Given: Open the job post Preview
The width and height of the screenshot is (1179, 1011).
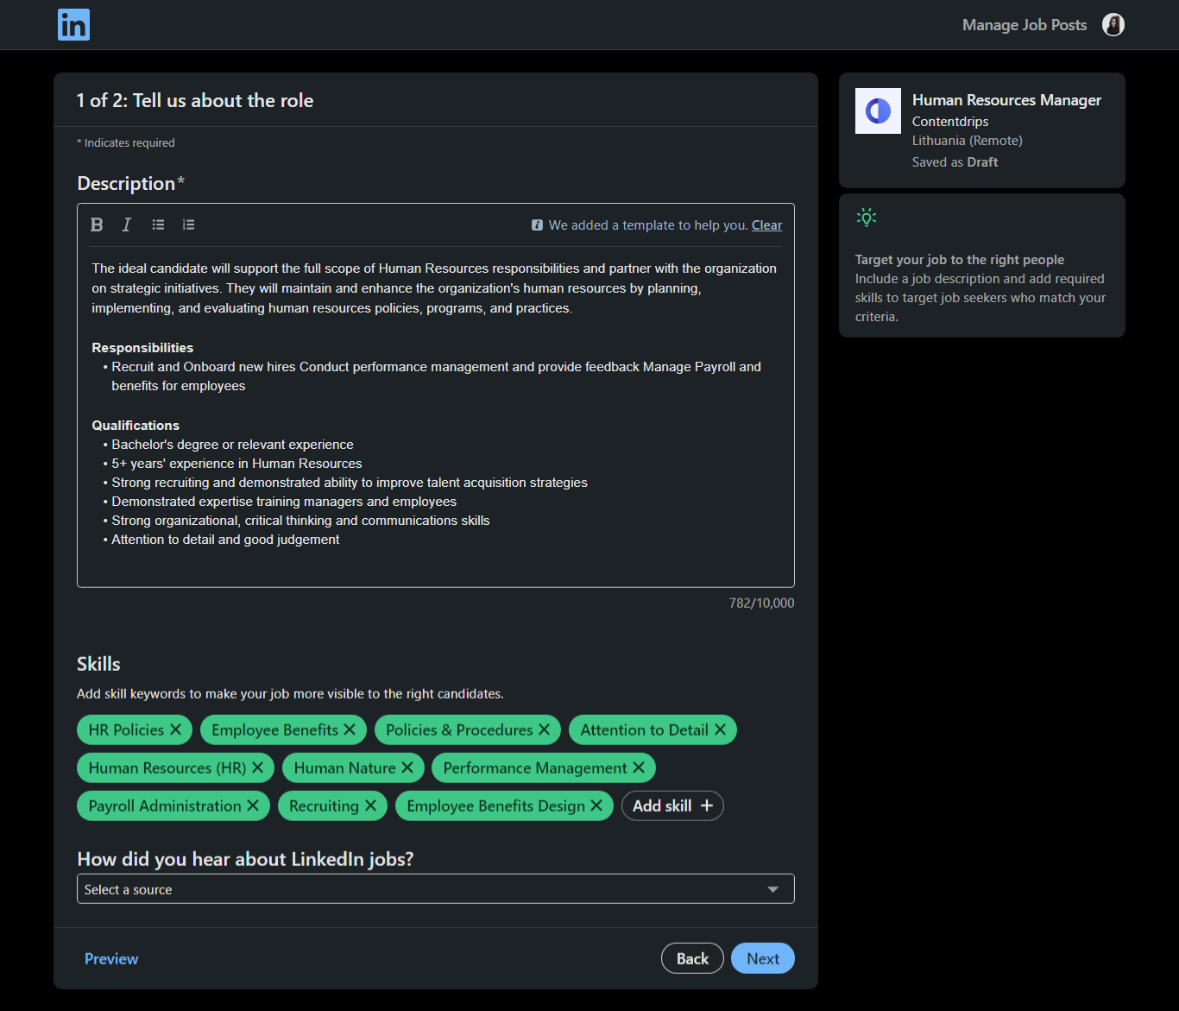Looking at the screenshot, I should coord(110,958).
